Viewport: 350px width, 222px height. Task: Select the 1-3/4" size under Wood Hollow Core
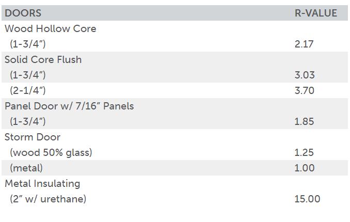click(x=28, y=44)
